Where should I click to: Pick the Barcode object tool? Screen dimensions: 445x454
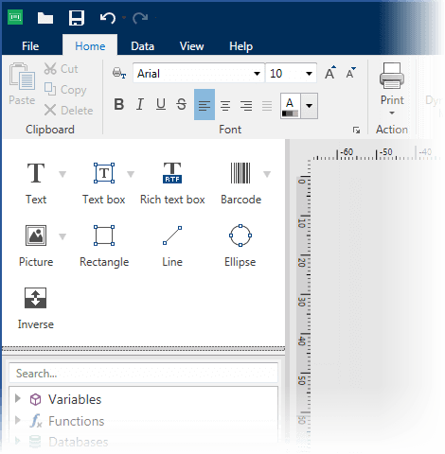click(x=240, y=183)
